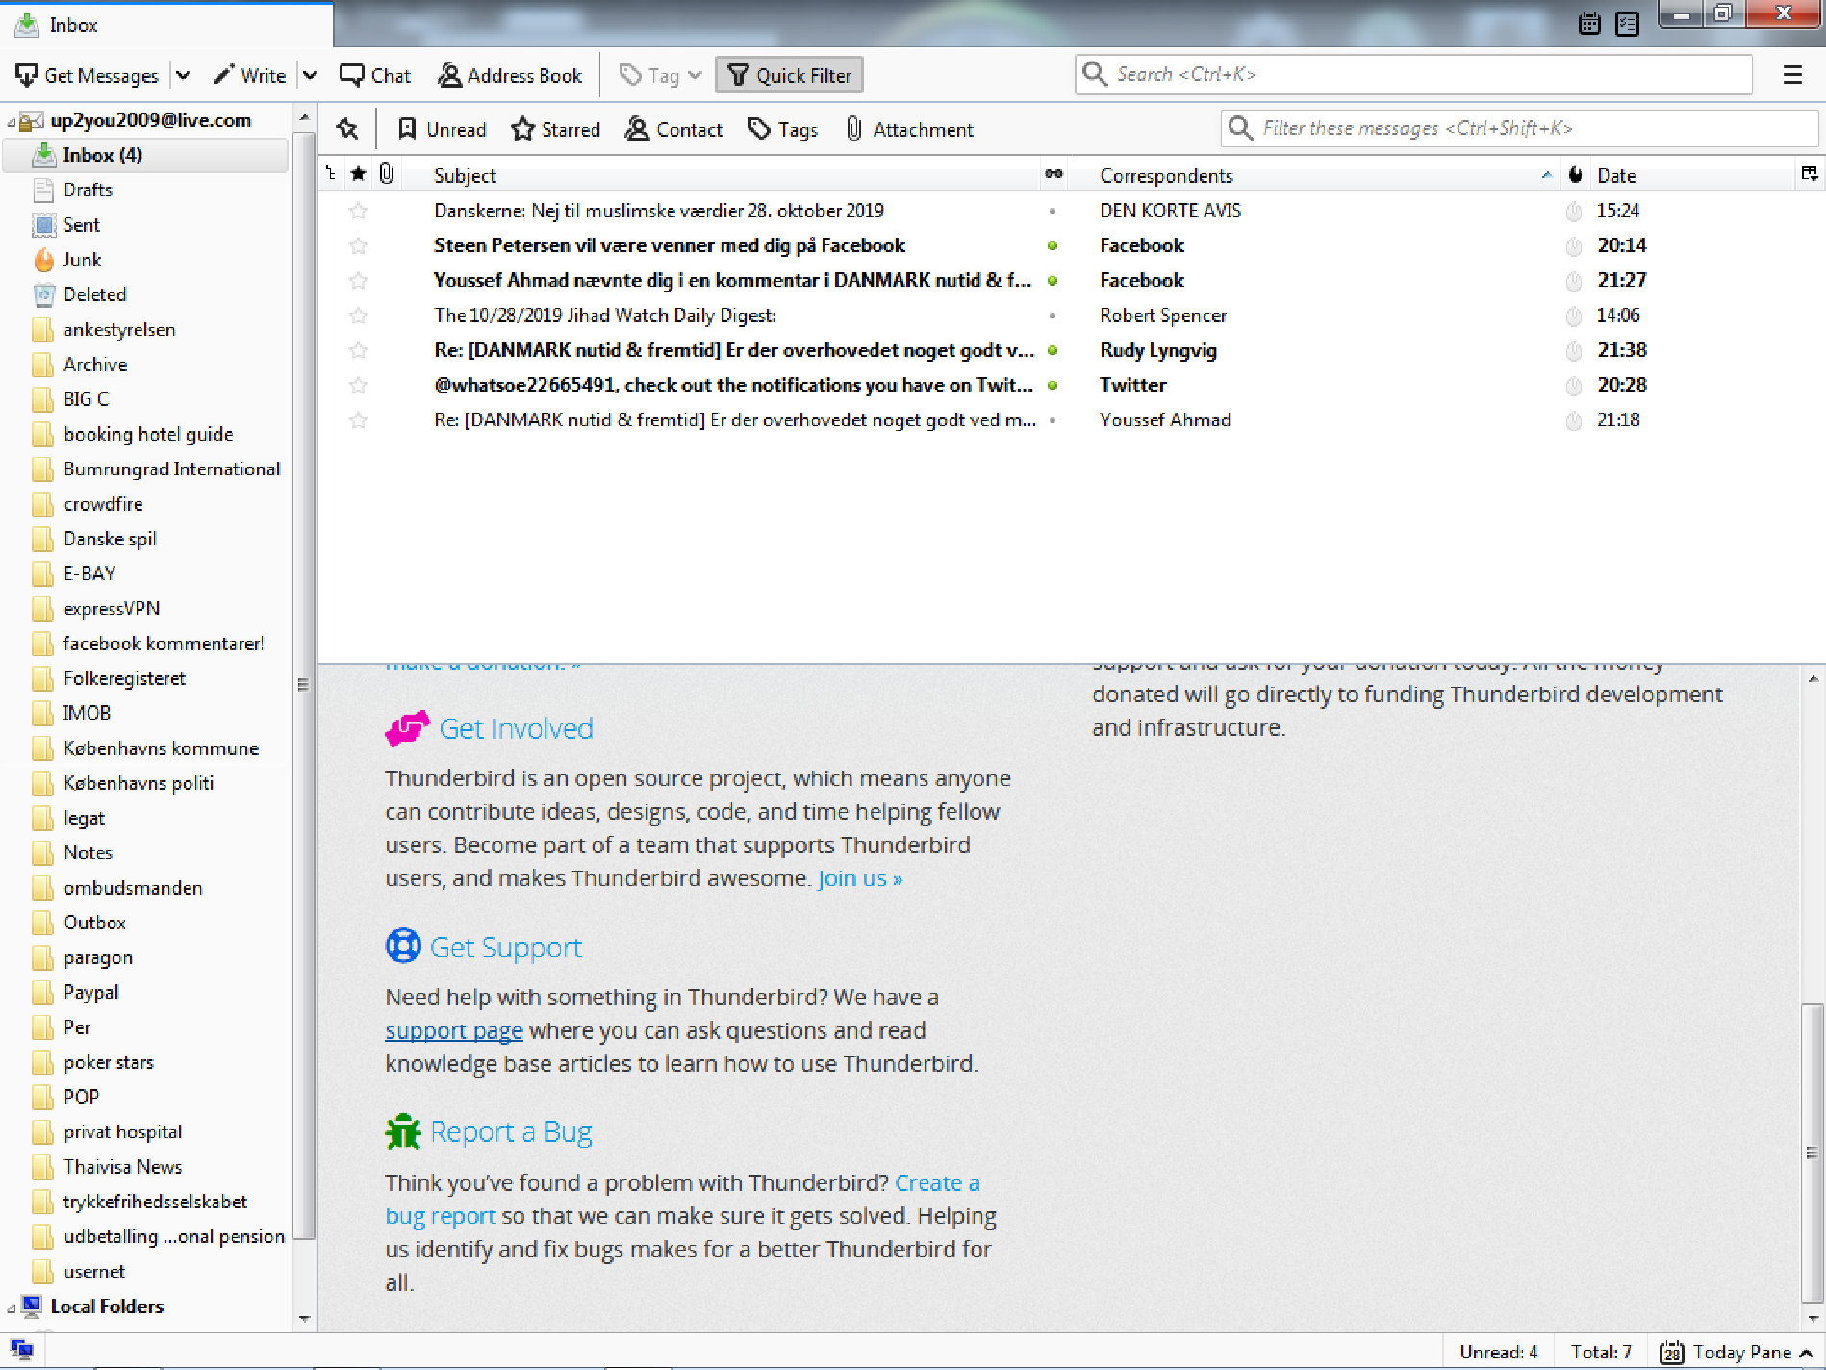This screenshot has width=1826, height=1370.
Task: Toggle the Tags quick filter
Action: pyautogui.click(x=783, y=129)
